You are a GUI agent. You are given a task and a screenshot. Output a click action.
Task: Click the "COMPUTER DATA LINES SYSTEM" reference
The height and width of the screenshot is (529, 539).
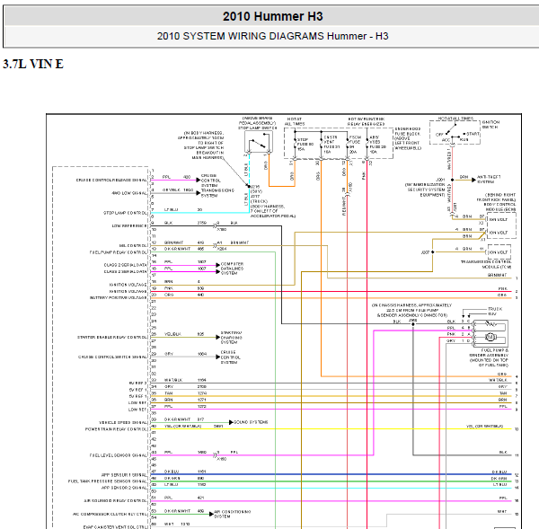232,269
